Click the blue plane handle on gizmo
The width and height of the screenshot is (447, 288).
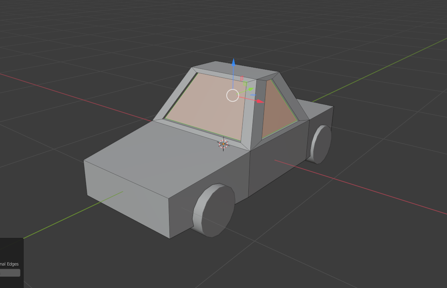click(253, 95)
